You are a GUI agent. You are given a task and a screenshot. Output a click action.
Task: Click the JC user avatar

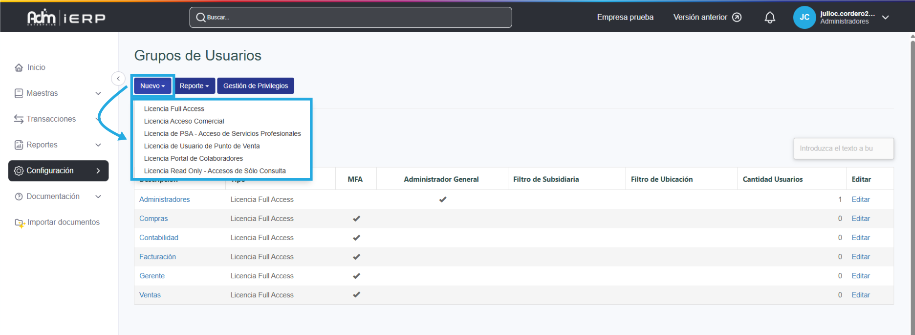click(x=804, y=18)
